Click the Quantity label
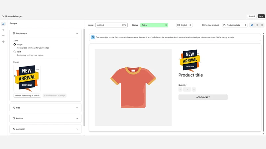266x149 pixels. click(x=182, y=85)
